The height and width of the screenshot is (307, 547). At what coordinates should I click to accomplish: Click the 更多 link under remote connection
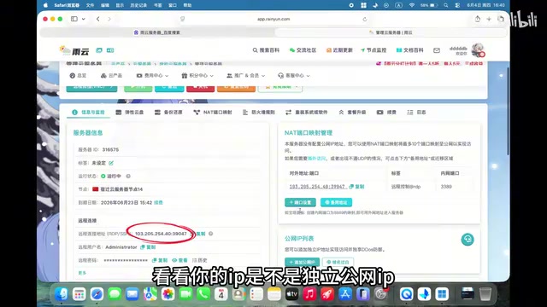point(82,273)
